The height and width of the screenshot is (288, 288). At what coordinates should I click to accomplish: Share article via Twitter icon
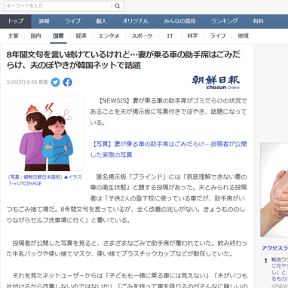pyautogui.click(x=55, y=82)
